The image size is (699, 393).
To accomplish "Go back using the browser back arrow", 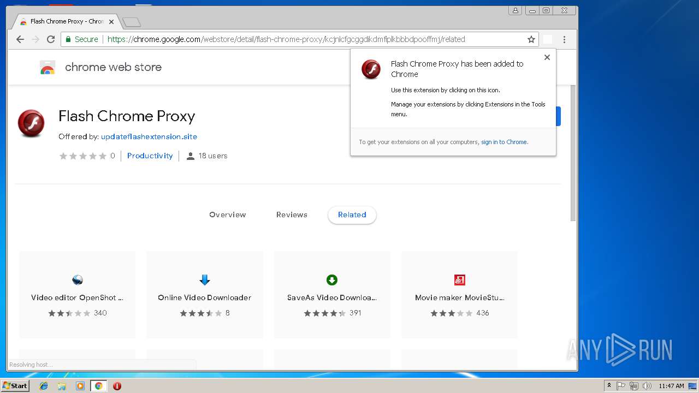I will (20, 39).
